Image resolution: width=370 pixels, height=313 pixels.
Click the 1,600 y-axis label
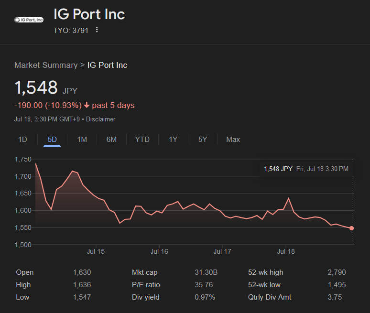click(x=23, y=210)
